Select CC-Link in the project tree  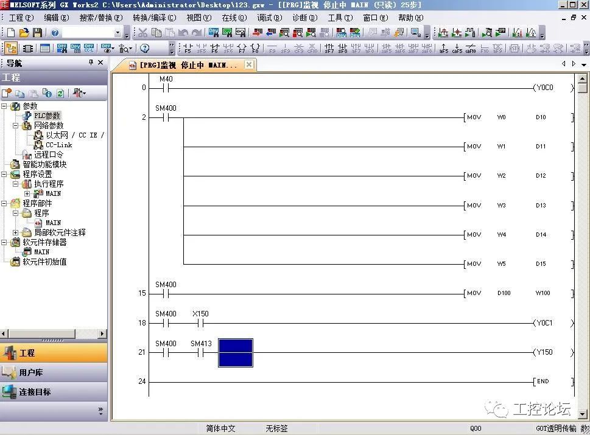[x=58, y=145]
